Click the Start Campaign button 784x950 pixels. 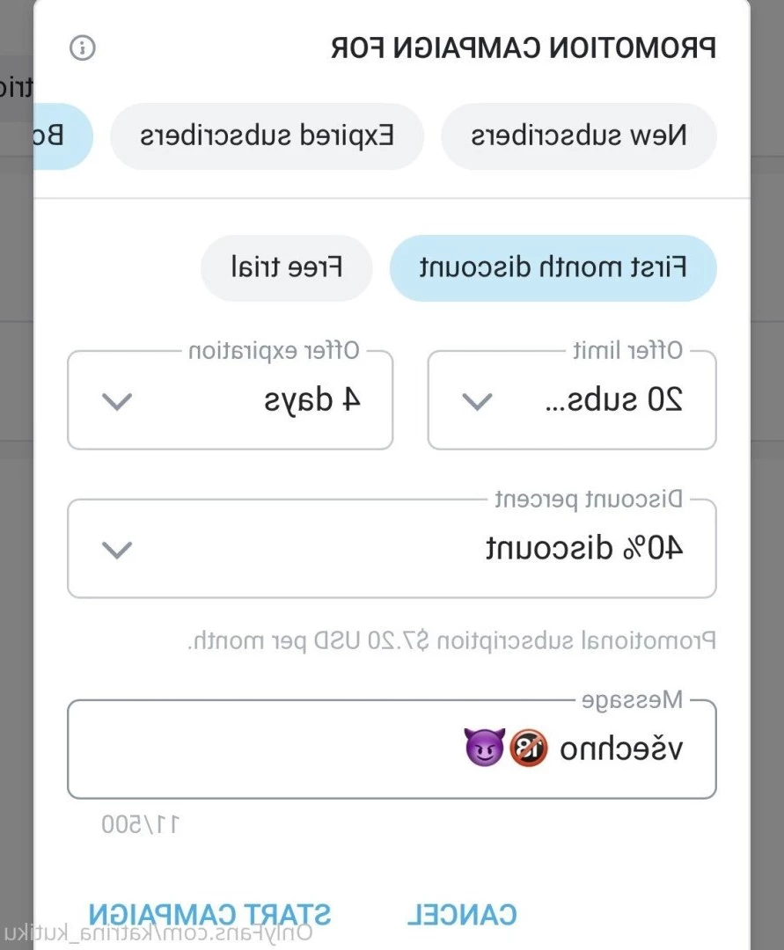[209, 915]
